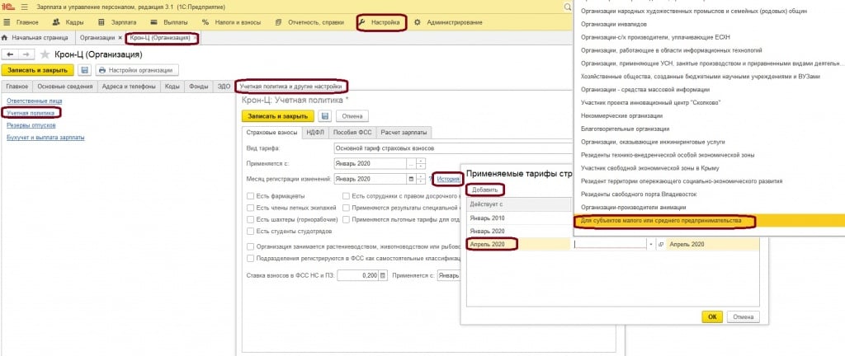Enable the Есть фармацевты checkbox
The width and height of the screenshot is (845, 356).
pyautogui.click(x=249, y=196)
